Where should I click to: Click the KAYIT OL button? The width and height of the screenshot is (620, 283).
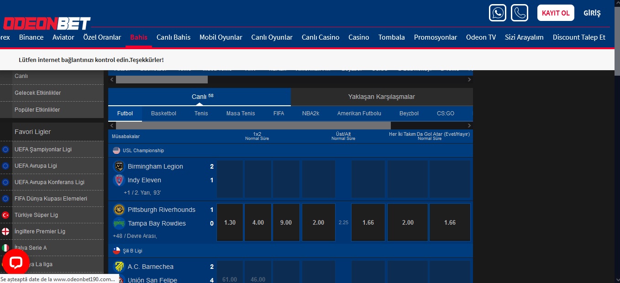point(556,13)
